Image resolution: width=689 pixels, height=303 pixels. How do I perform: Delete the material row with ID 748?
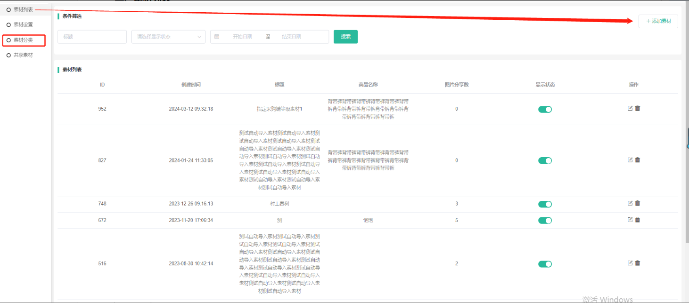(638, 203)
